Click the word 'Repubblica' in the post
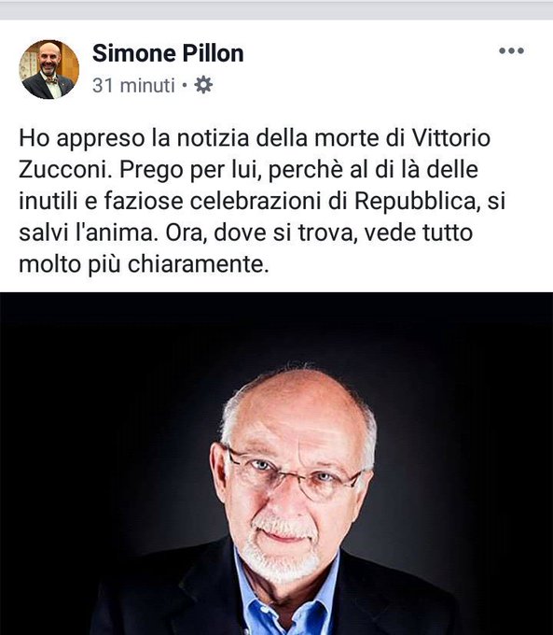553x635 pixels. click(415, 201)
